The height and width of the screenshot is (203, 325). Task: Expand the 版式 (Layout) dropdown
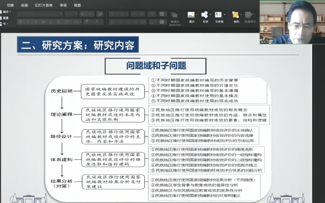(x=7, y=12)
